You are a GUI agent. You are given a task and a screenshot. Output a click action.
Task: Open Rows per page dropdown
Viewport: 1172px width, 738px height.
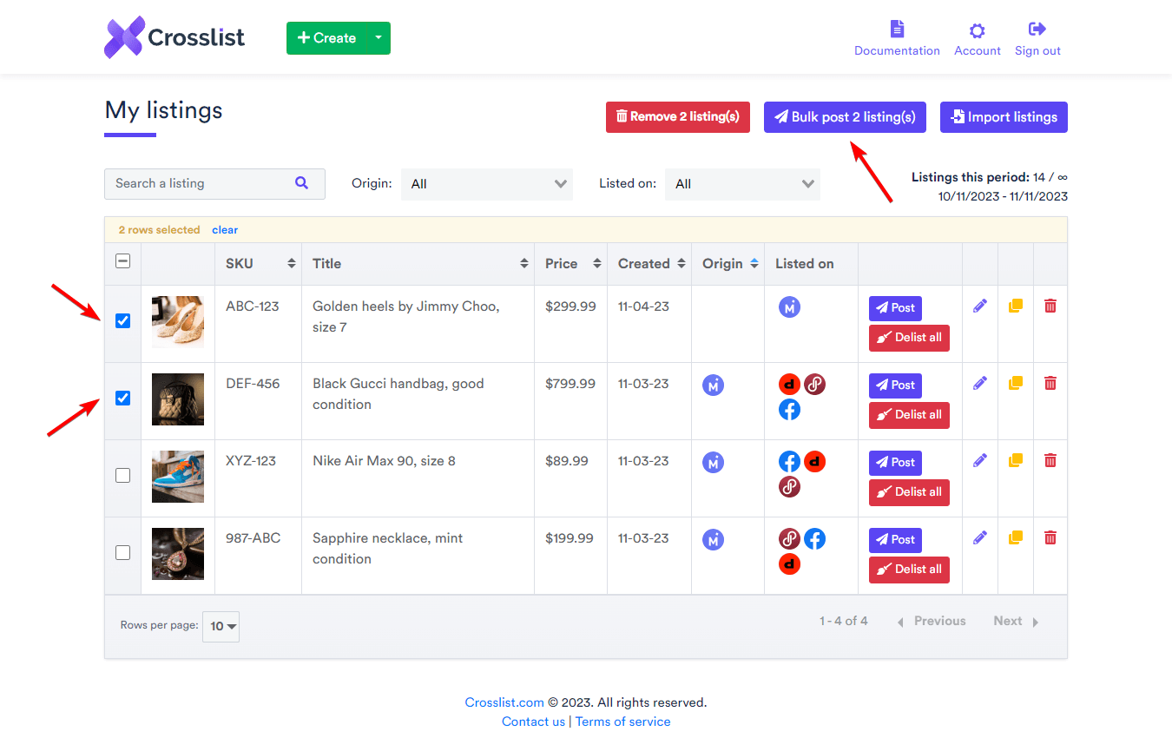(x=221, y=626)
